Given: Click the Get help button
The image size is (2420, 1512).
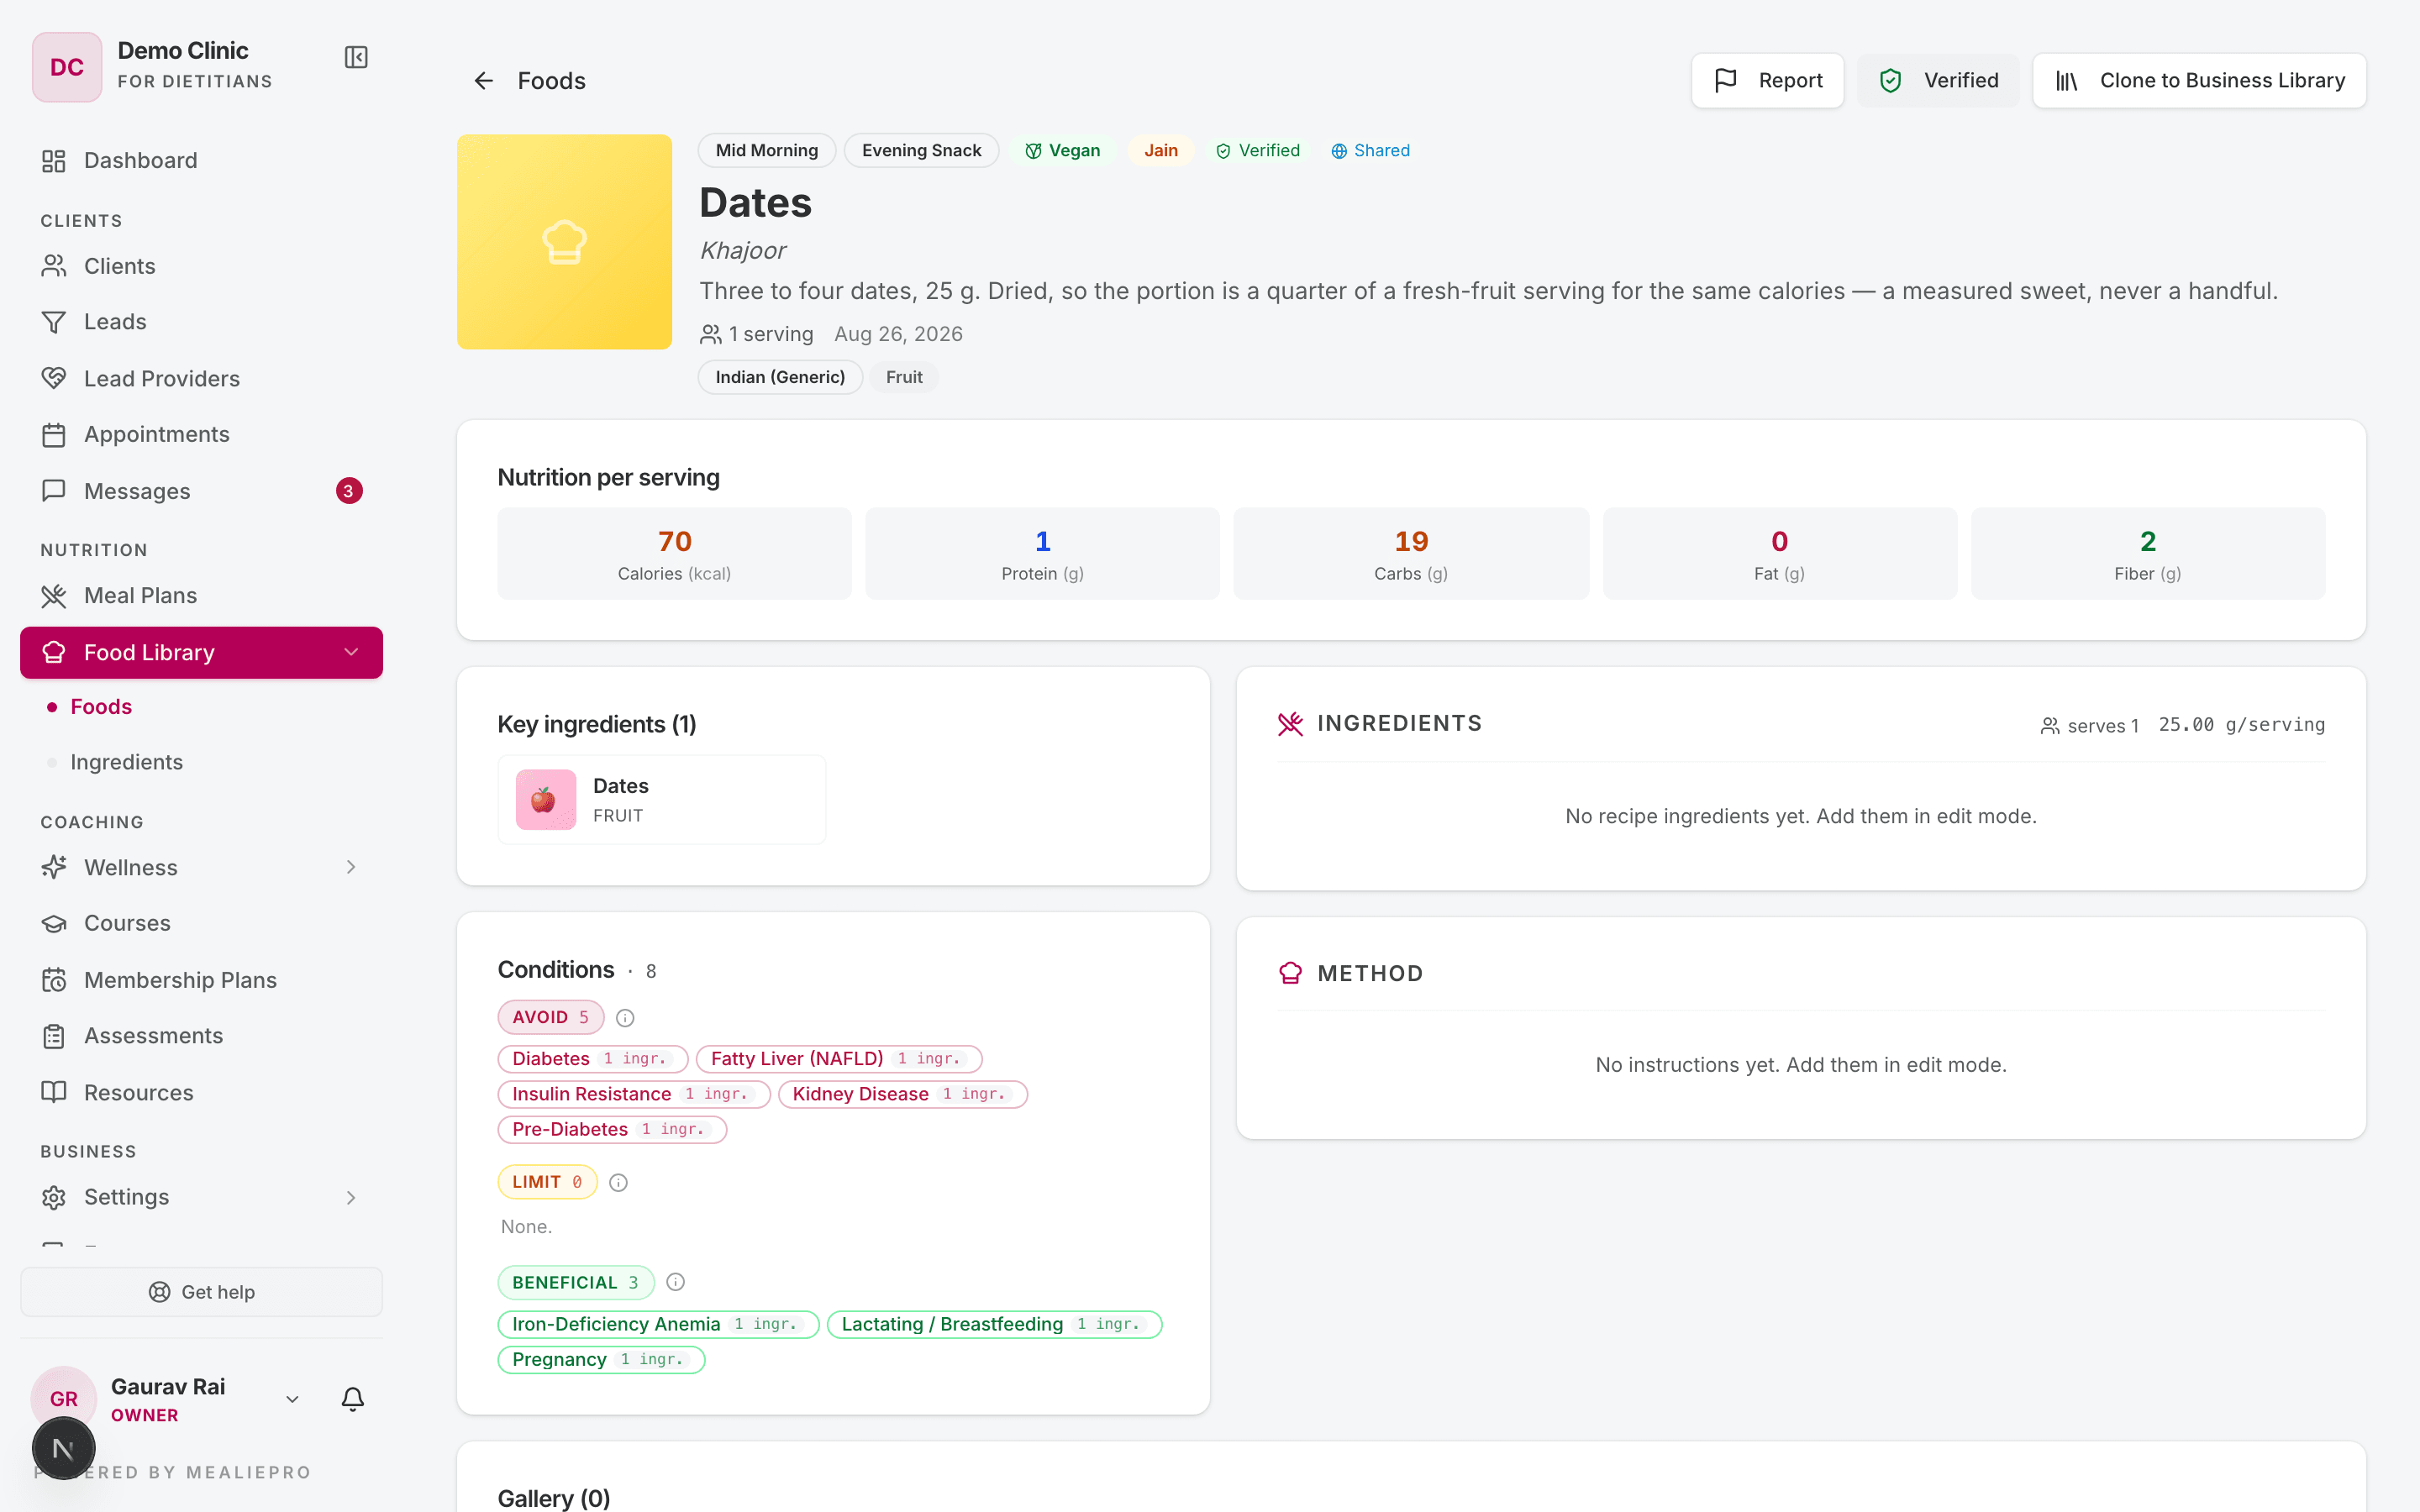Looking at the screenshot, I should point(201,1292).
